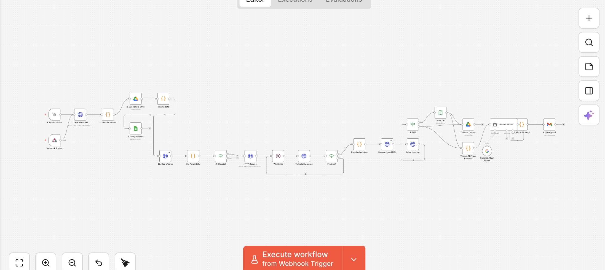
Task: Expand the execute workflow trigger dropdown
Action: [354, 259]
